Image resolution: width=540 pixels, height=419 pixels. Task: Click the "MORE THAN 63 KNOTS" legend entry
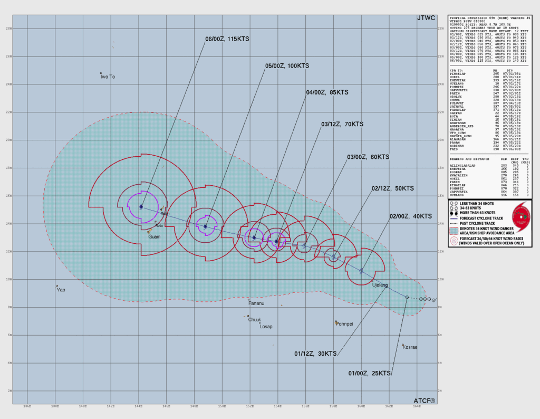(x=477, y=213)
